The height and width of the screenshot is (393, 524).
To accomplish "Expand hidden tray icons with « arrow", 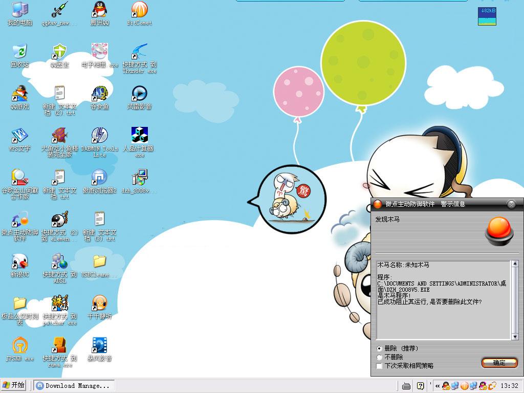I will pos(437,386).
